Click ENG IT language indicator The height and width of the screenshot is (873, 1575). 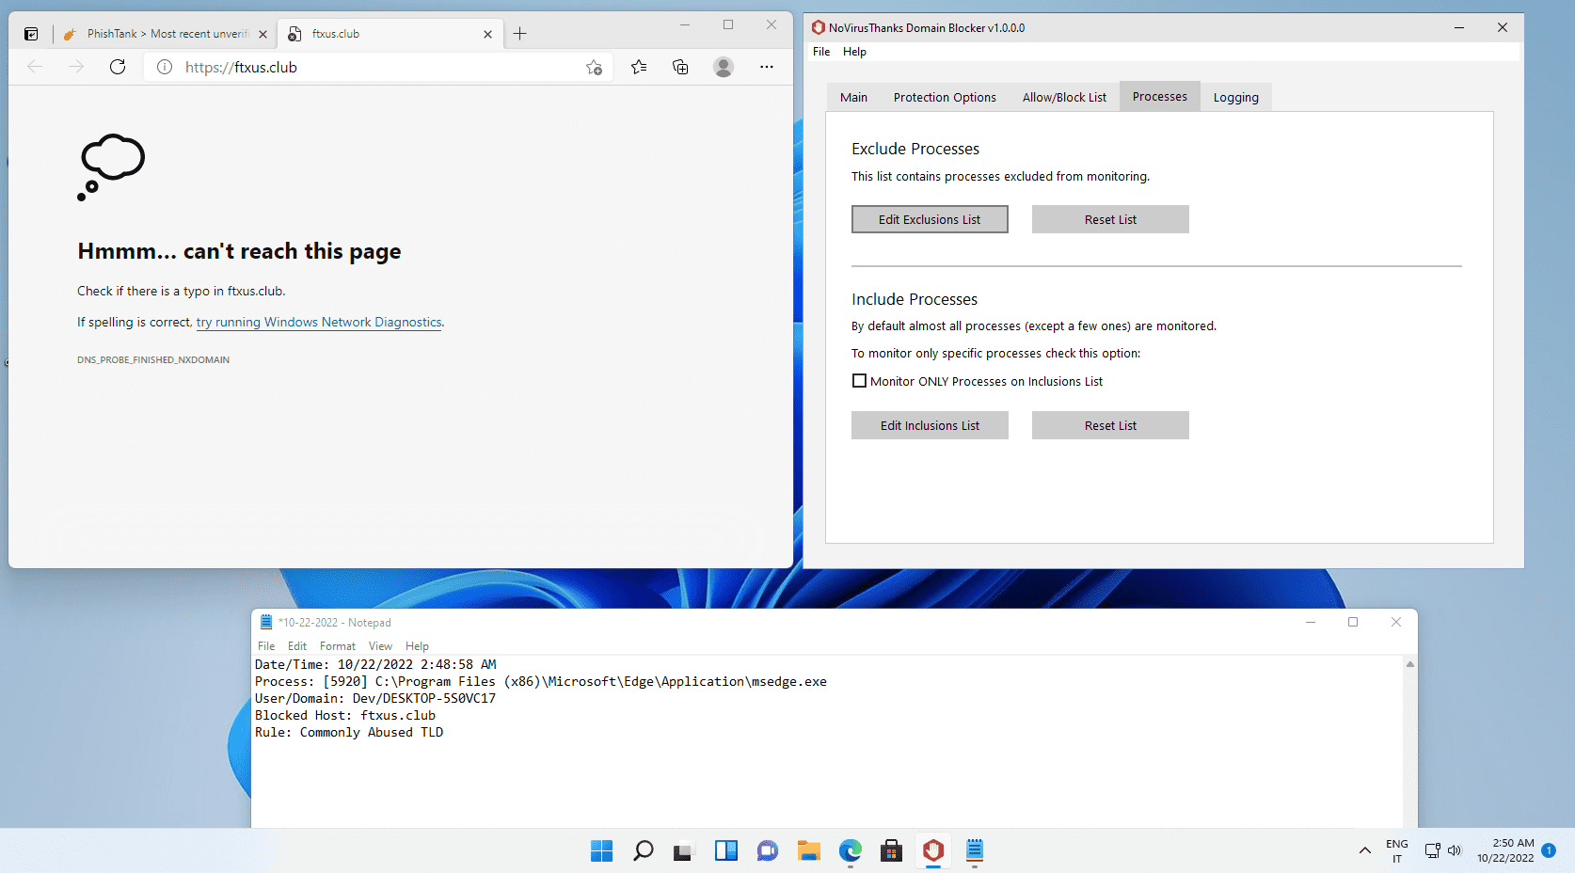tap(1397, 850)
